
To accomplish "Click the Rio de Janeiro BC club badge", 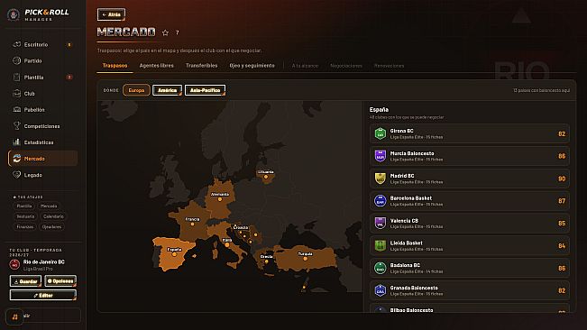I will [x=14, y=264].
